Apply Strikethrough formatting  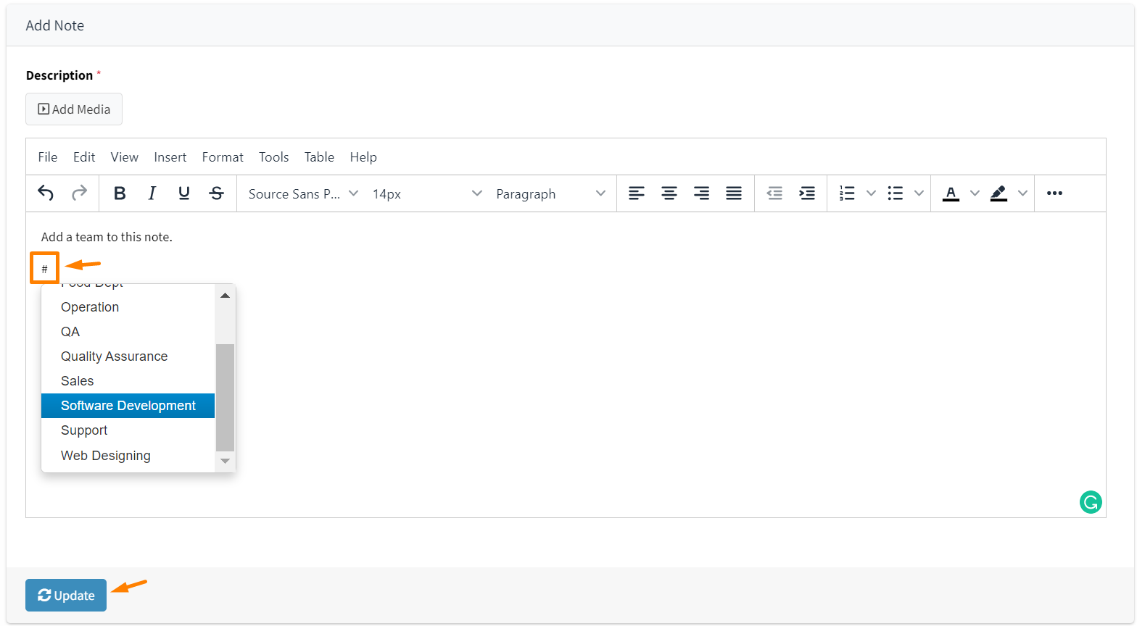(216, 193)
